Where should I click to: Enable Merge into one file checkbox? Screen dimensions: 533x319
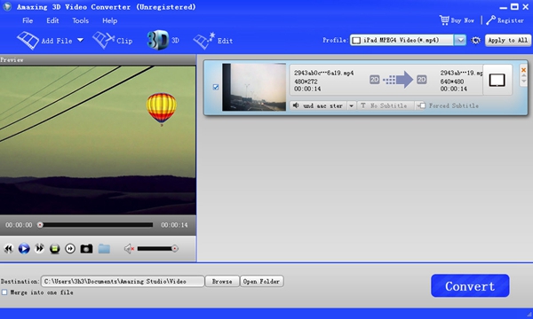pos(4,292)
